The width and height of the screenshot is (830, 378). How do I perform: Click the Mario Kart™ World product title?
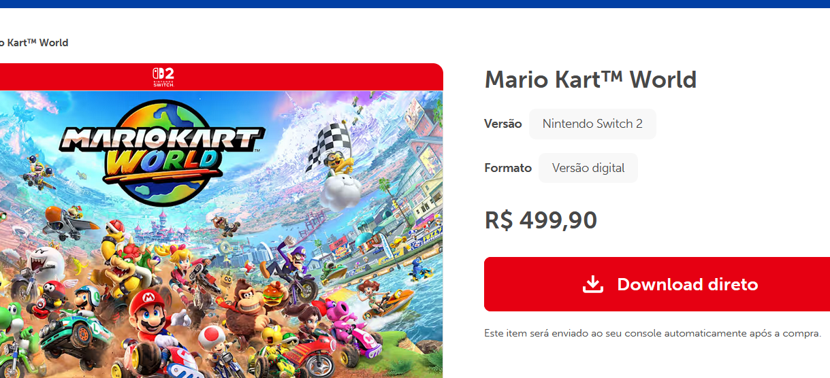[x=590, y=80]
